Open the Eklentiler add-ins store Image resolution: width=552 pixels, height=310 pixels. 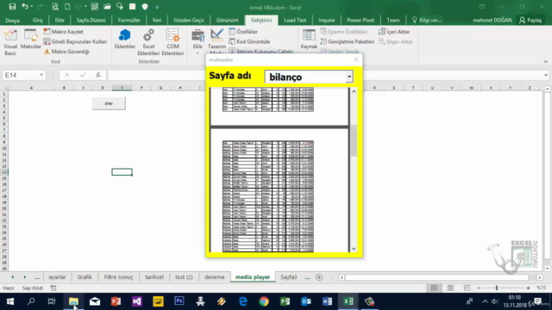click(124, 40)
